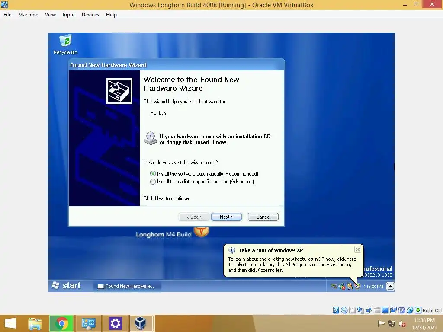
Task: Open the Machine menu
Action: pos(28,15)
